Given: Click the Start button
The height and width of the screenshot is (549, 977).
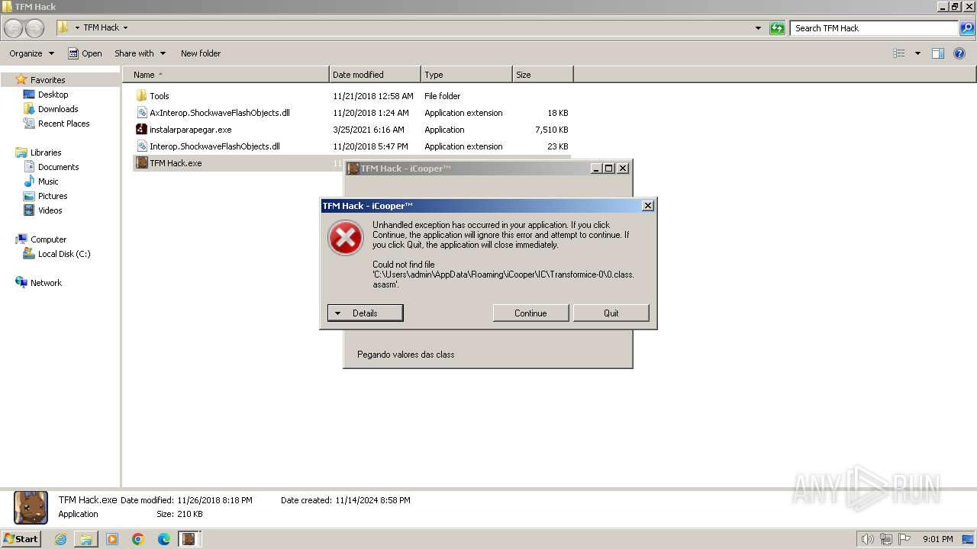Looking at the screenshot, I should 21,539.
